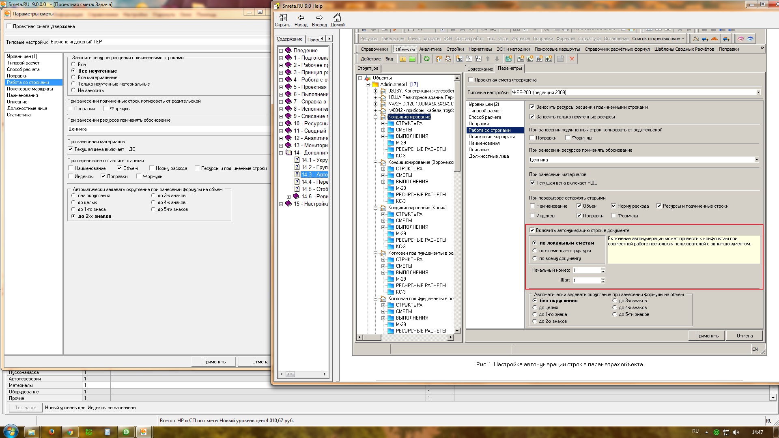Screen dimensions: 779x438
Task: Switch to Поиск tab in Help
Action: [x=313, y=39]
